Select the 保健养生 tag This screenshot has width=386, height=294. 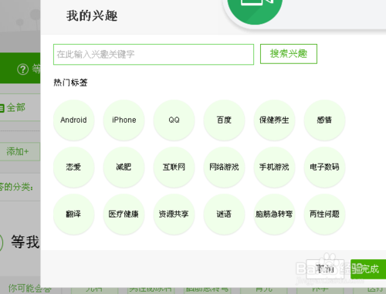pos(274,120)
